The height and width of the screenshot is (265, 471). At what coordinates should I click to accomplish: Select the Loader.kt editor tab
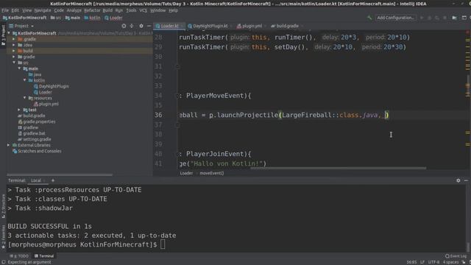point(169,26)
